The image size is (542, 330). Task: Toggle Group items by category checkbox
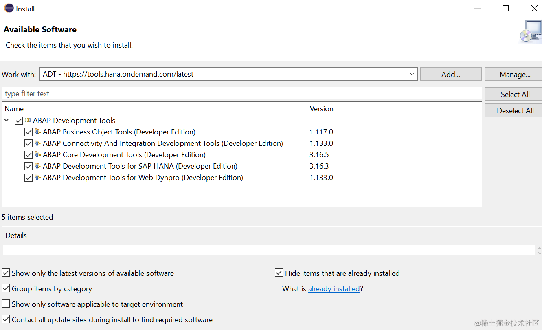click(x=6, y=288)
